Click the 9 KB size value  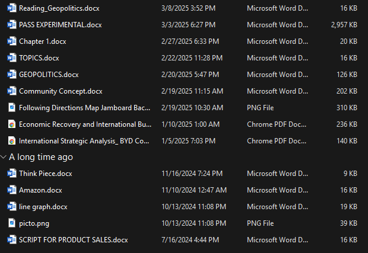click(350, 174)
